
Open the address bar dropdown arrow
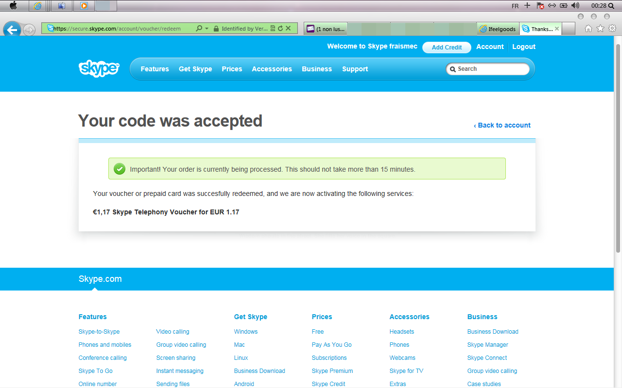point(207,29)
